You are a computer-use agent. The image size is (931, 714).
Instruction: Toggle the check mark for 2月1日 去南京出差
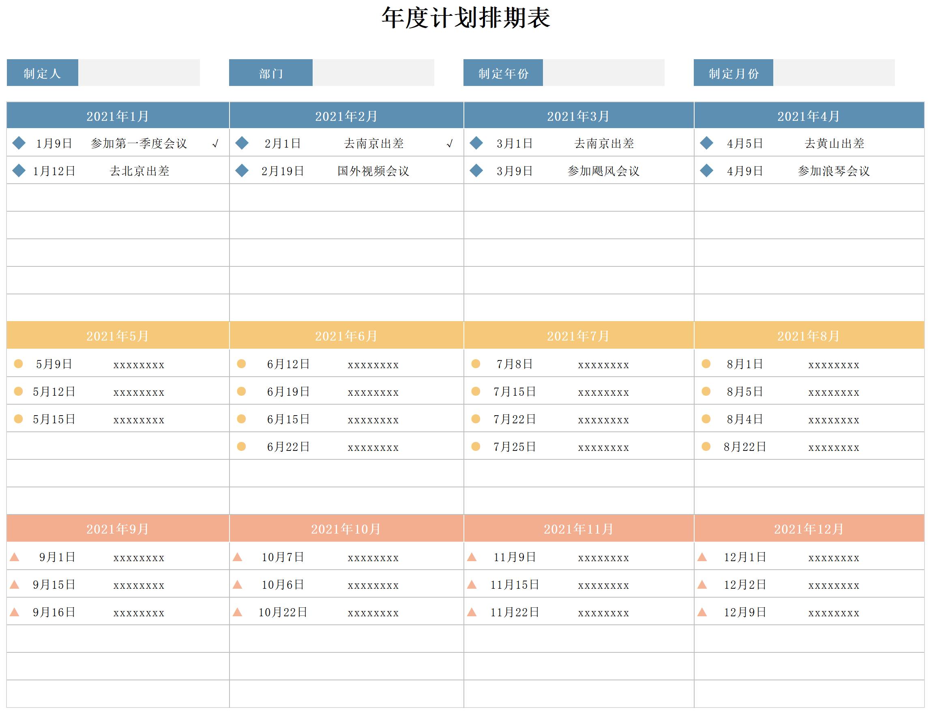click(450, 144)
